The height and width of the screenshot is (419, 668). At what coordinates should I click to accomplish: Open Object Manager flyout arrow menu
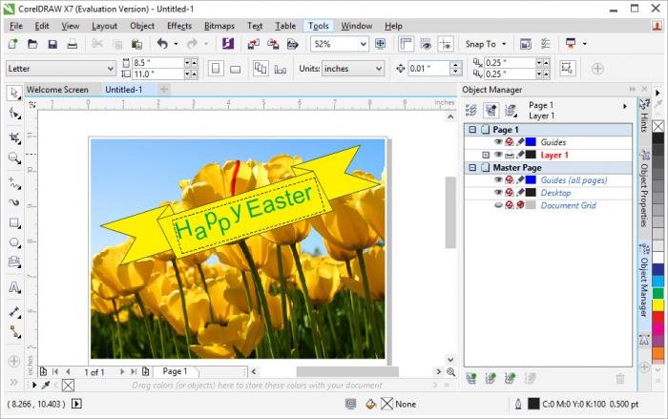[x=625, y=106]
